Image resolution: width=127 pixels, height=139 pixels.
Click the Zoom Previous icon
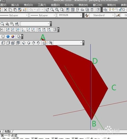(x=62, y=10)
